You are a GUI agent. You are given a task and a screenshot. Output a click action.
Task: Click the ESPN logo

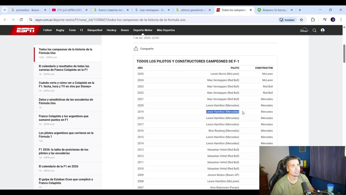pyautogui.click(x=25, y=30)
